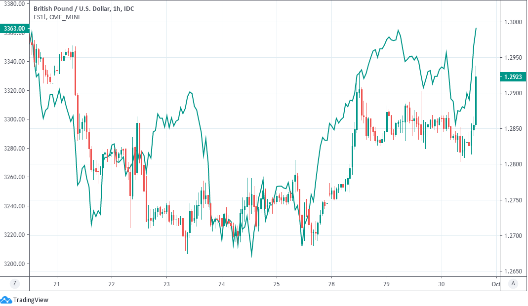Viewport: 528px width, 306px height.
Task: Click the Oct label on time axis
Action: tap(496, 284)
